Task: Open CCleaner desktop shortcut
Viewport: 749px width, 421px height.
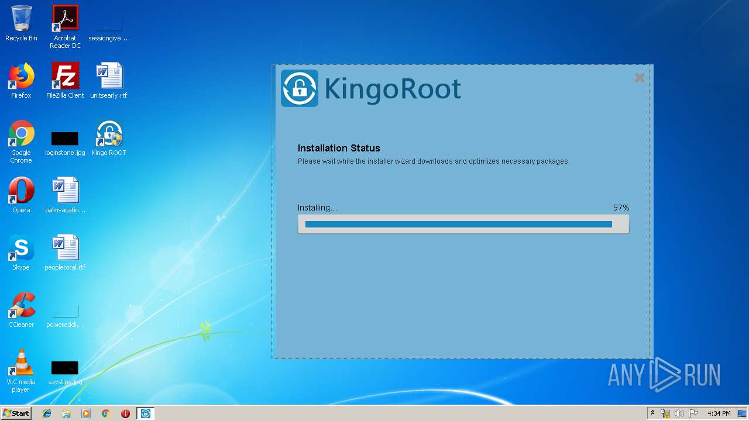Action: click(x=21, y=310)
